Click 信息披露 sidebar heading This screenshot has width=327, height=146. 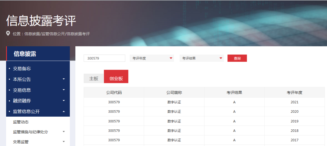pyautogui.click(x=25, y=54)
